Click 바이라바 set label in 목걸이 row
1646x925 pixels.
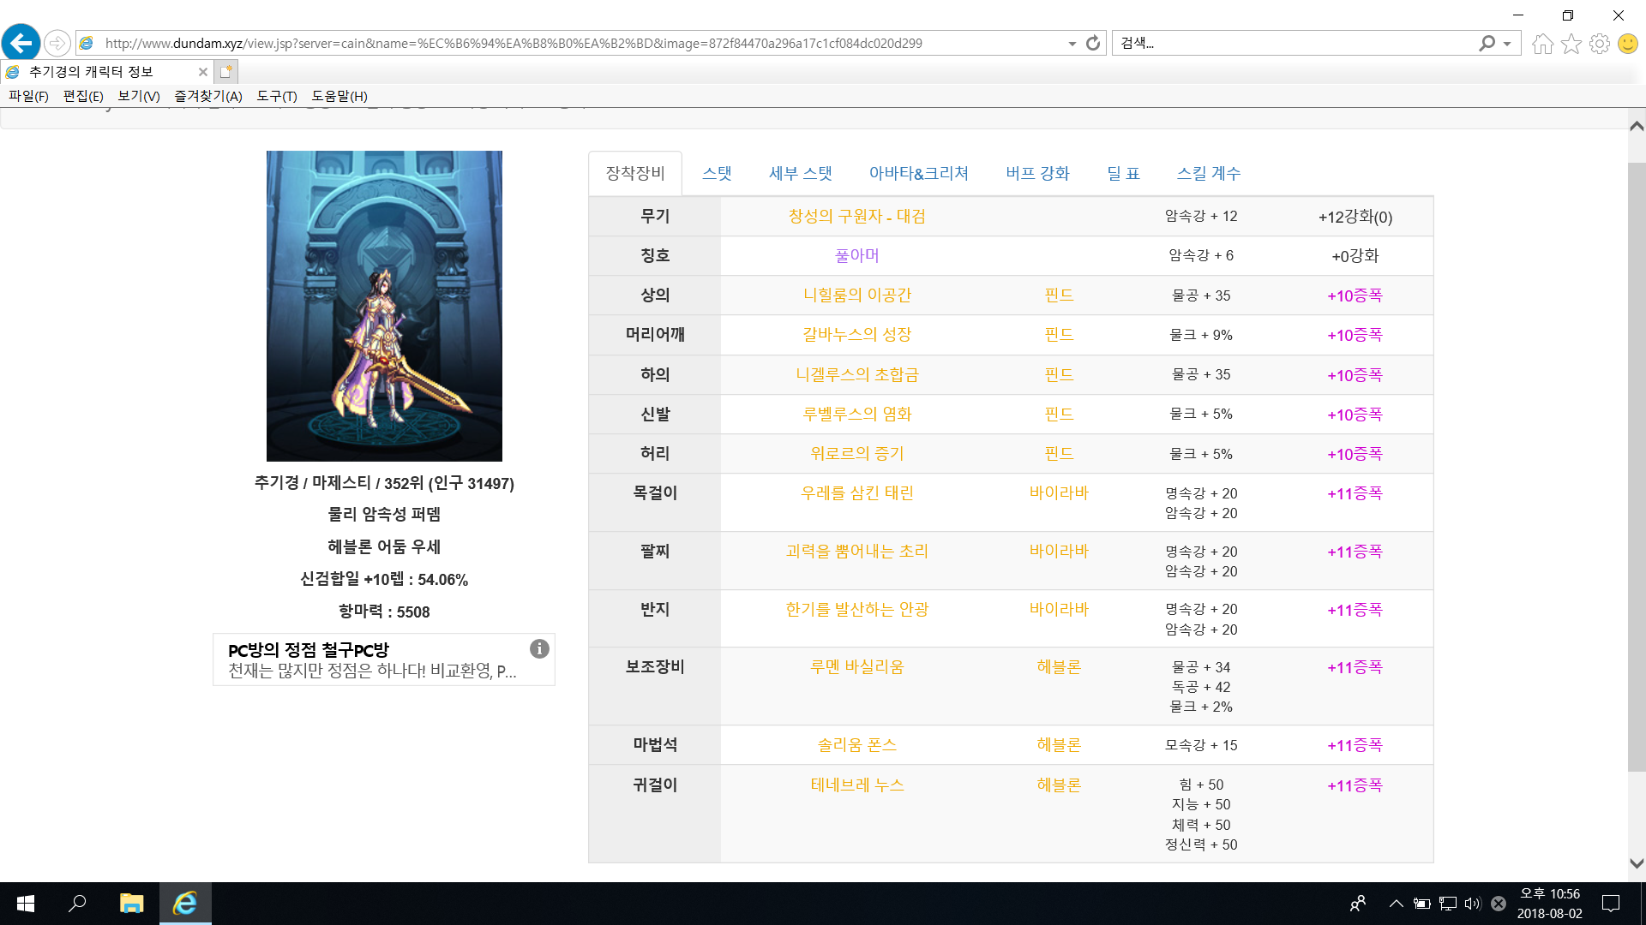1059,492
